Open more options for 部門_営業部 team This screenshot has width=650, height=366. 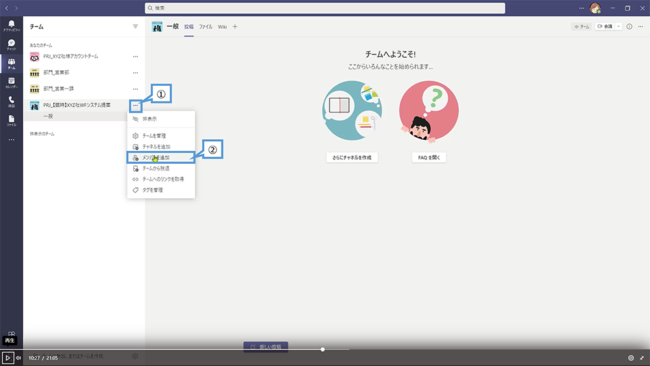click(x=135, y=73)
